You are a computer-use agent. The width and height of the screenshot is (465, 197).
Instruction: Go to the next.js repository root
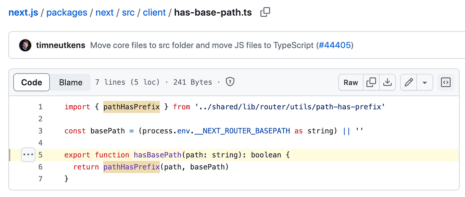tap(23, 13)
